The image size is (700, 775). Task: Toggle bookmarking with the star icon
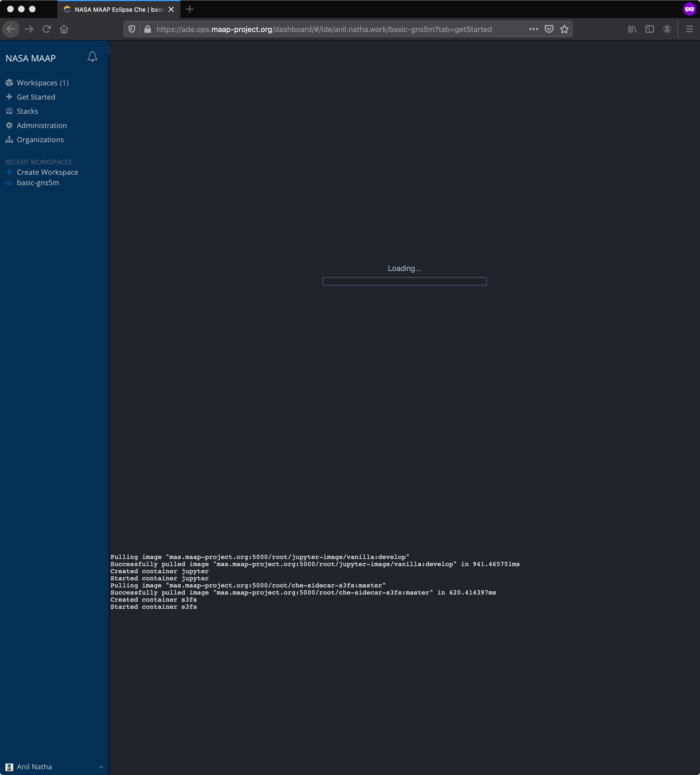(564, 29)
